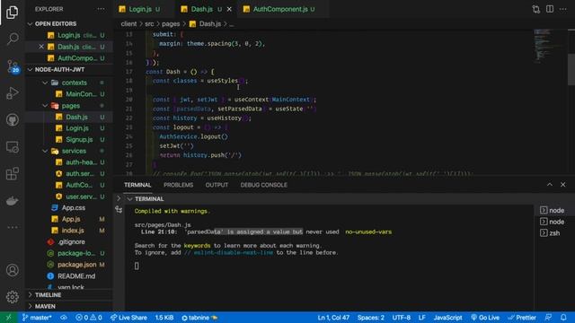Viewport: 575px width, 323px height.
Task: Open index.js in the file tree
Action: pos(73,231)
